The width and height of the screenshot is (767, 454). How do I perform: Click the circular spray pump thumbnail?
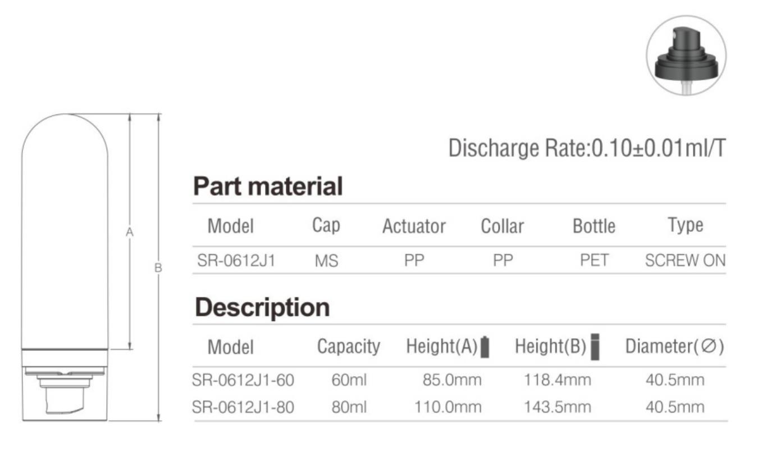click(686, 55)
